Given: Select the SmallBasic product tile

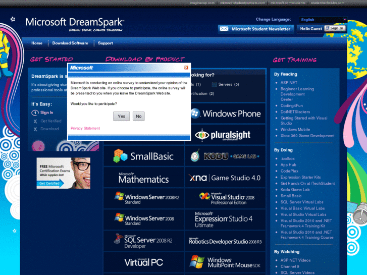Looking at the screenshot, I should 144,156.
